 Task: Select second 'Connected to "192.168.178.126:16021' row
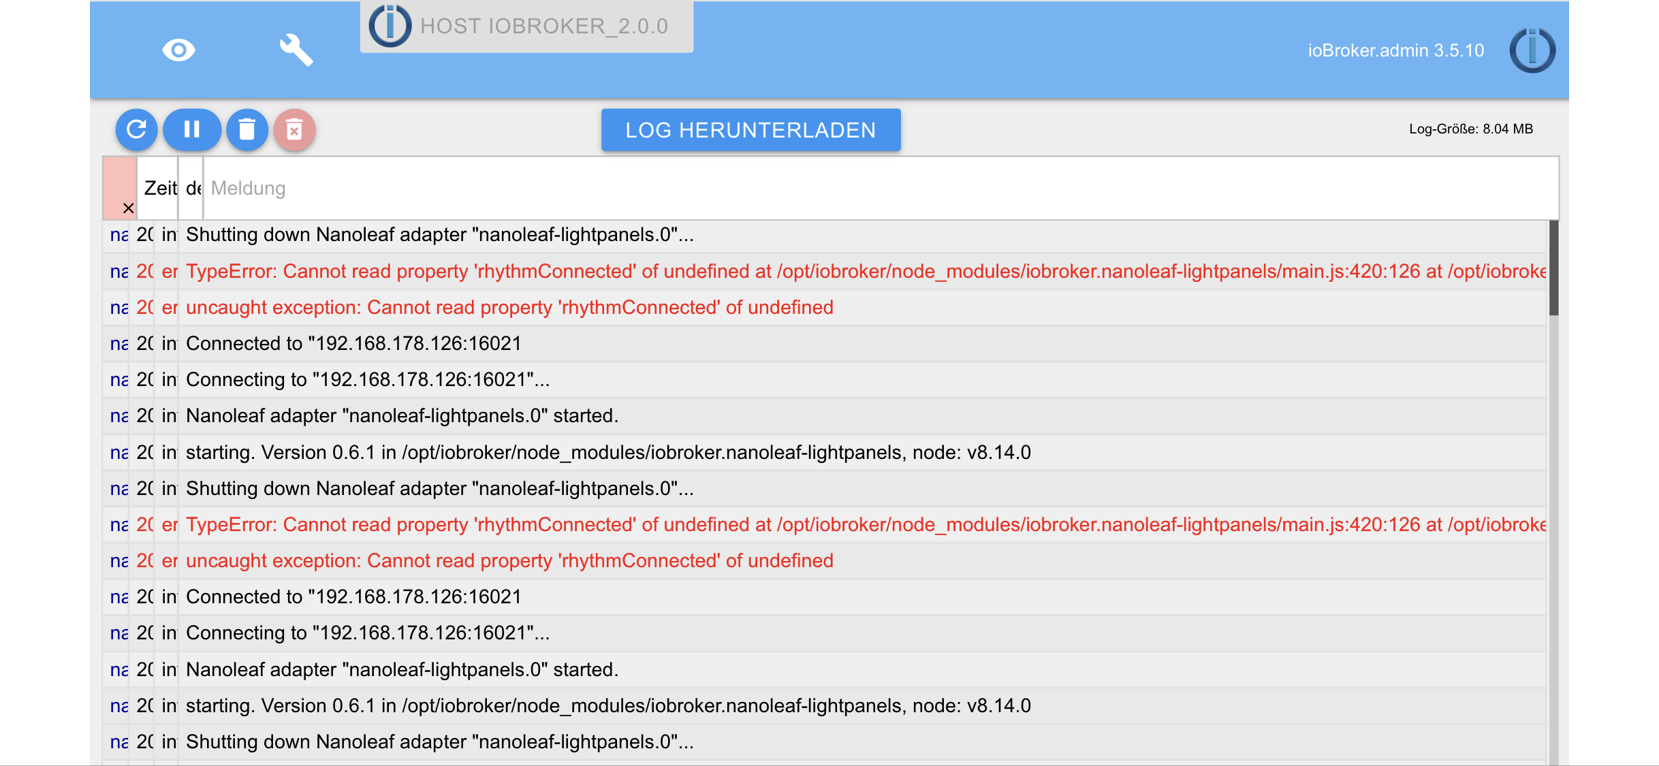(x=825, y=596)
